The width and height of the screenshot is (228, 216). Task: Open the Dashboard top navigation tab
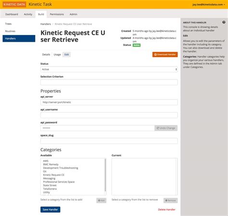coord(12,14)
